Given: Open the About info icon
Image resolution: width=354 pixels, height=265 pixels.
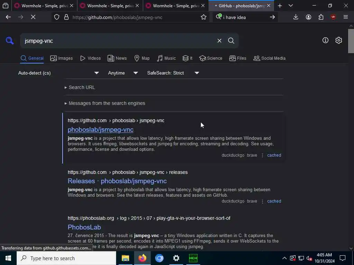Looking at the screenshot, I should 325,40.
